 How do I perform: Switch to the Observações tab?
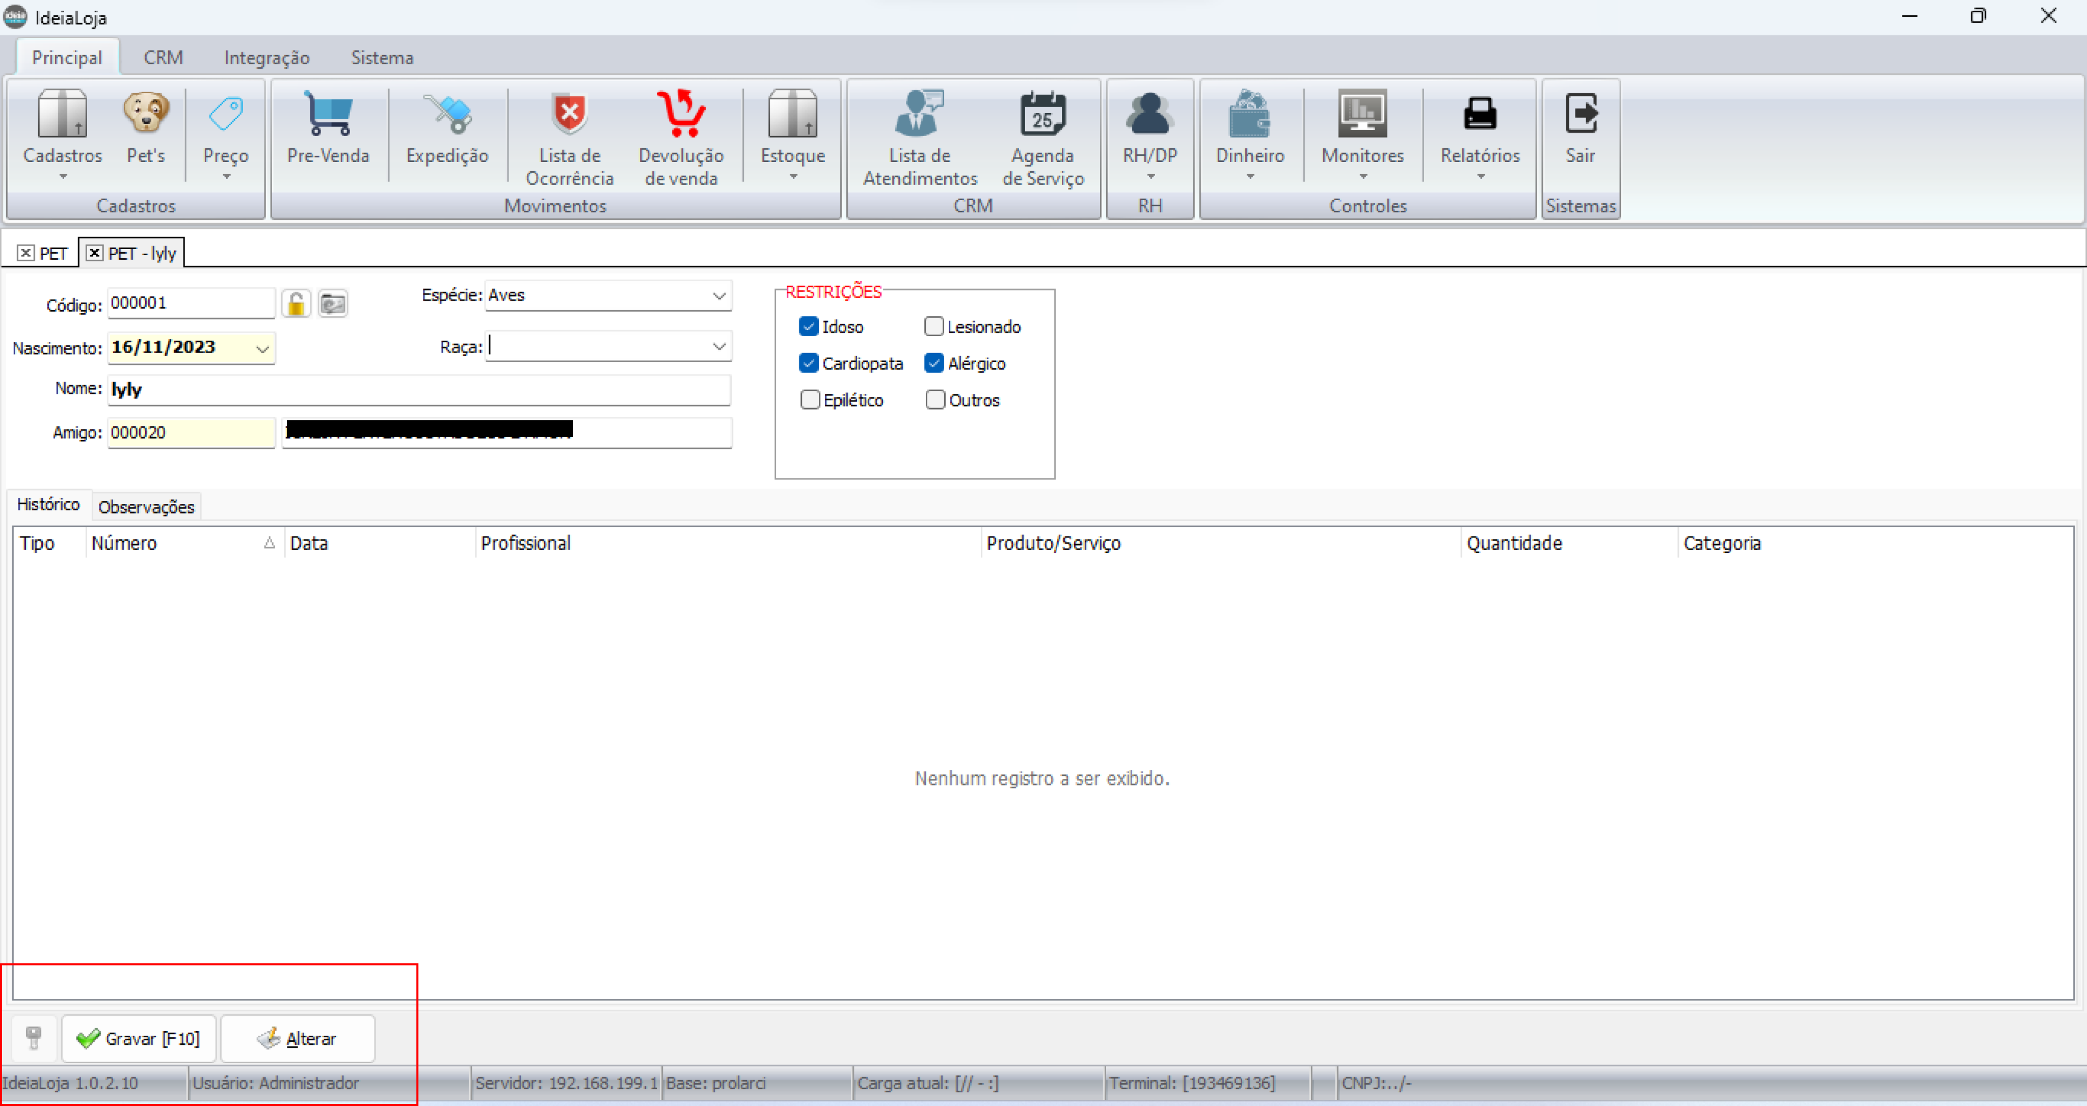146,507
